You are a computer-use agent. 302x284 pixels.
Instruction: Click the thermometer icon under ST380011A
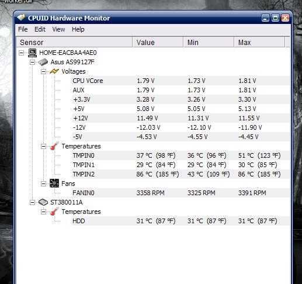[x=54, y=212]
